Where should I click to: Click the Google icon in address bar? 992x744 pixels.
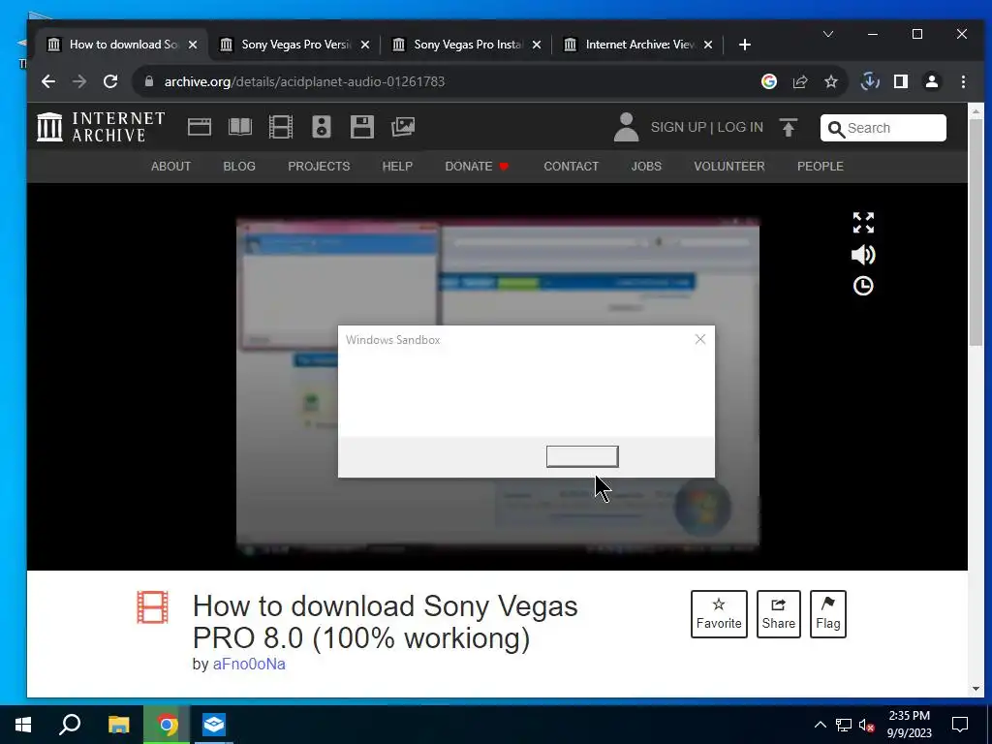769,81
